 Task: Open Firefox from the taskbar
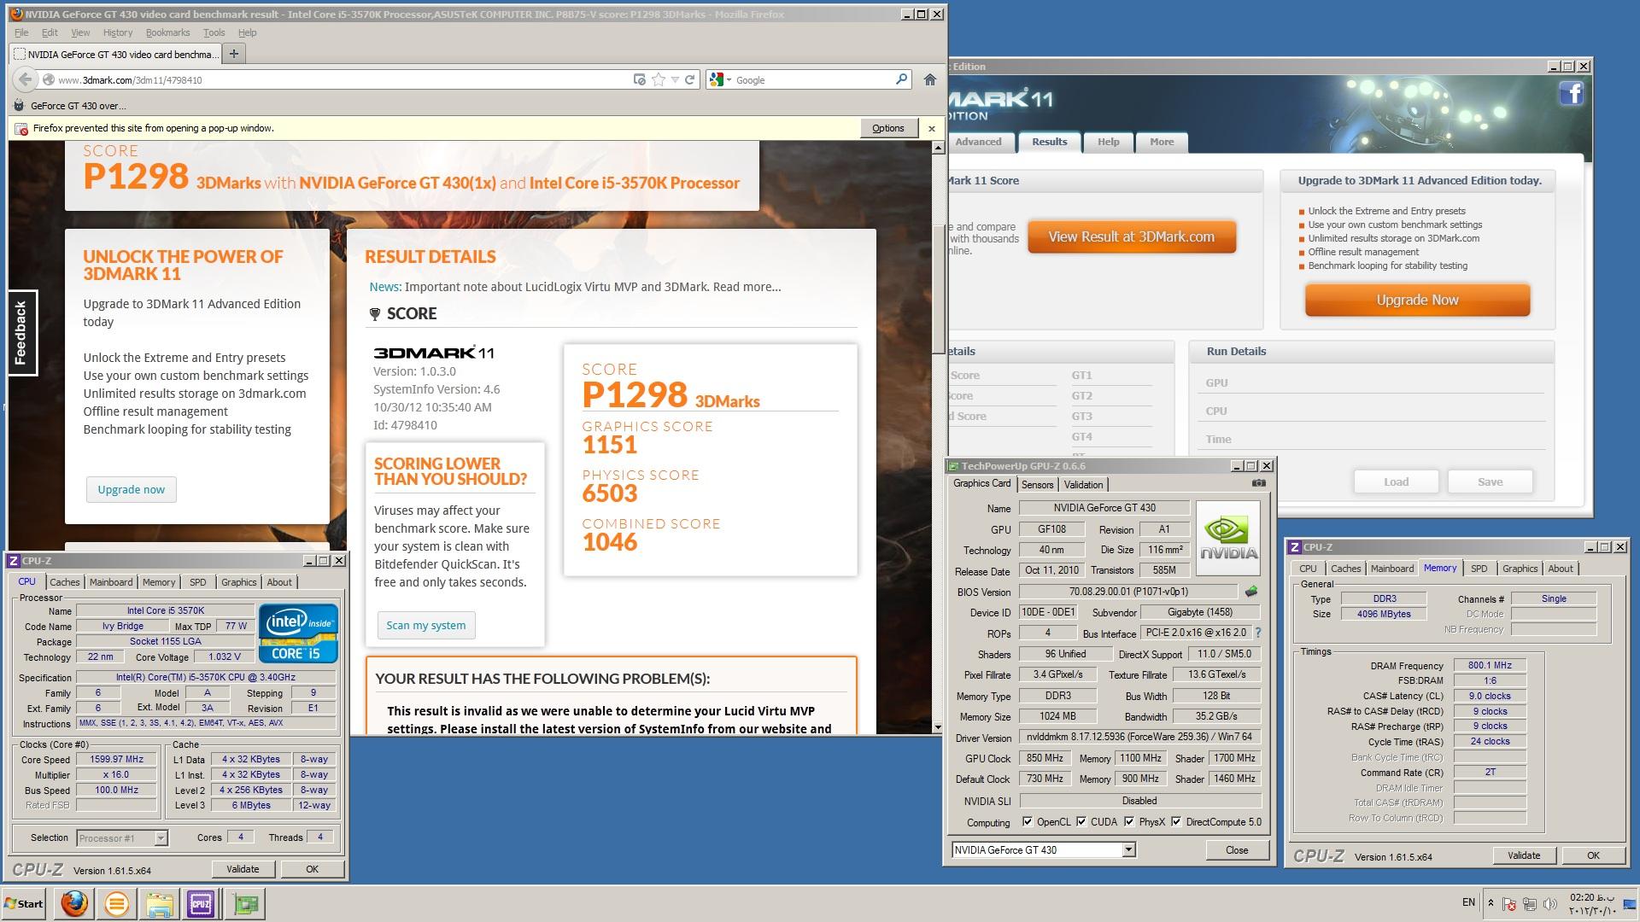(x=73, y=903)
